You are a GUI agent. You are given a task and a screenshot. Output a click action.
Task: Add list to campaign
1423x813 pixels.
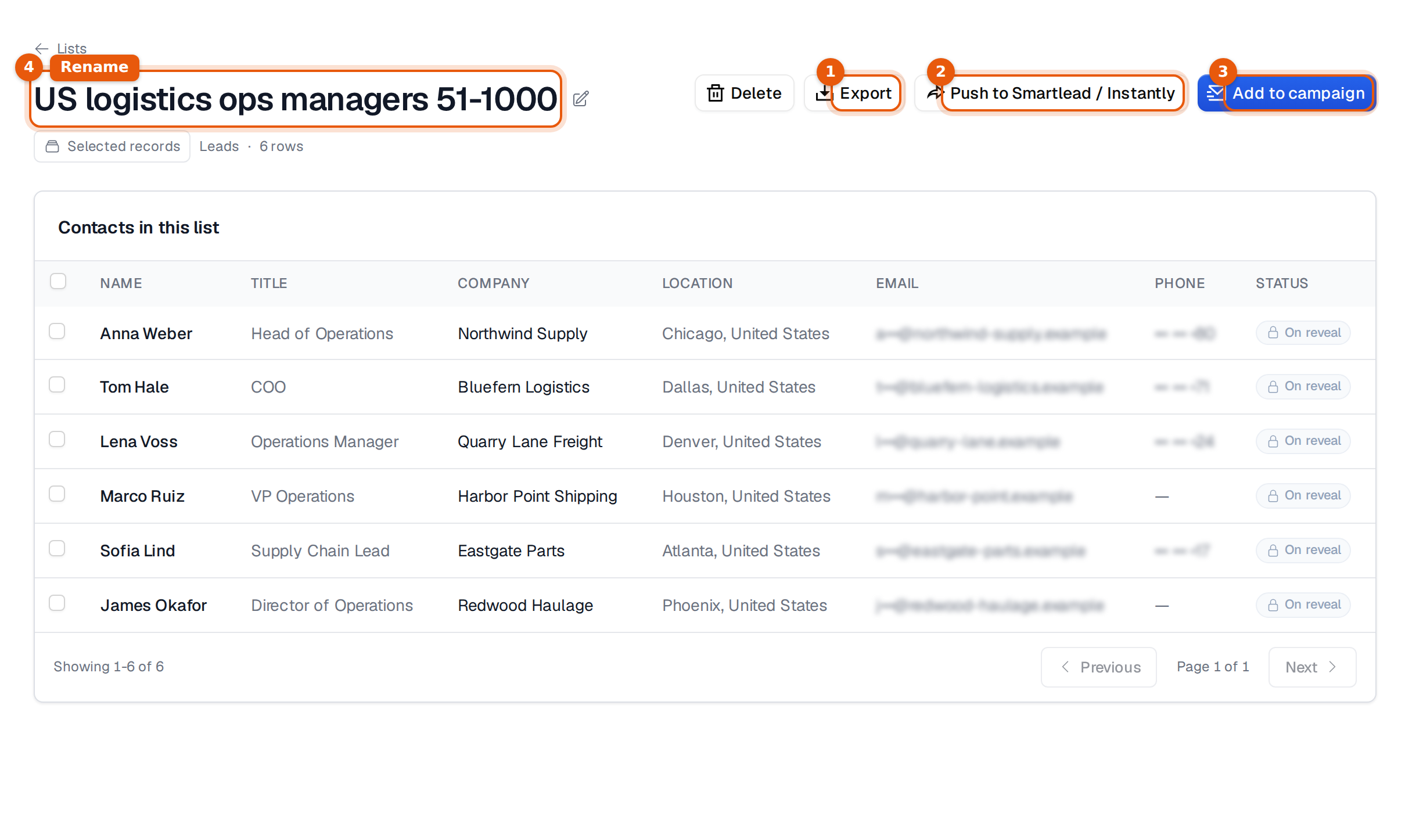(x=1286, y=93)
